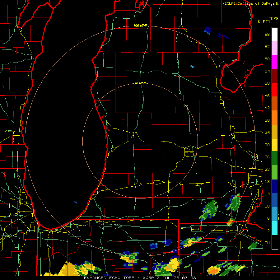
Task: Click the cyan legend swatch
Action: coord(275,228)
